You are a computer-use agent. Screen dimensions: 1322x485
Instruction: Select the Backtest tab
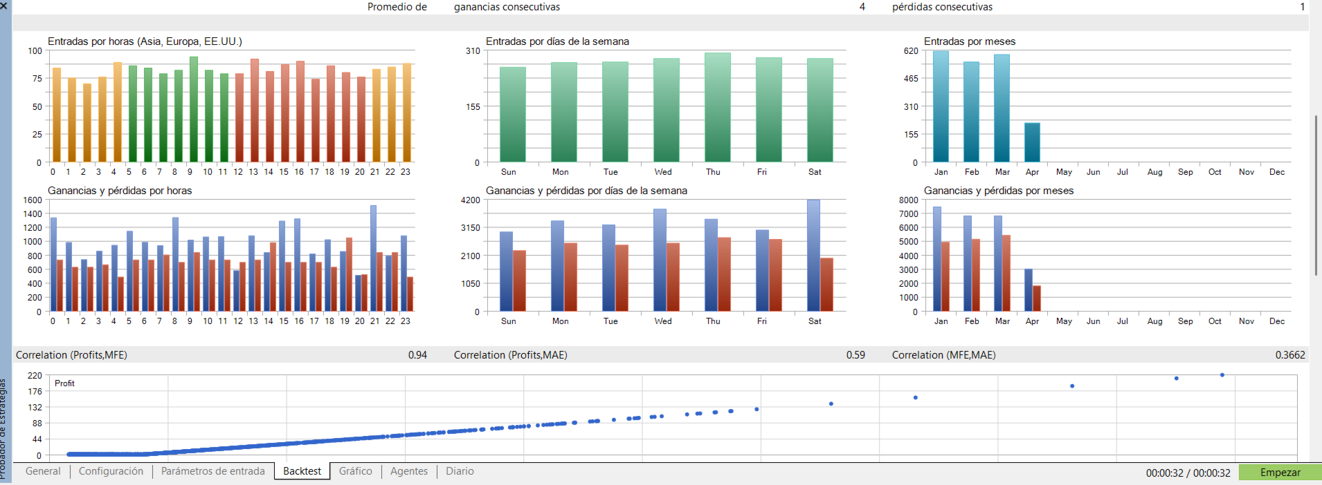[x=302, y=471]
